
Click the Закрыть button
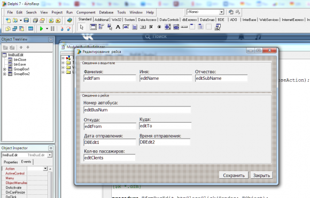[x=261, y=176]
